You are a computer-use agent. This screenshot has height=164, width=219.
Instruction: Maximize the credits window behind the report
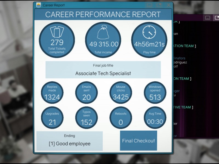217,18
